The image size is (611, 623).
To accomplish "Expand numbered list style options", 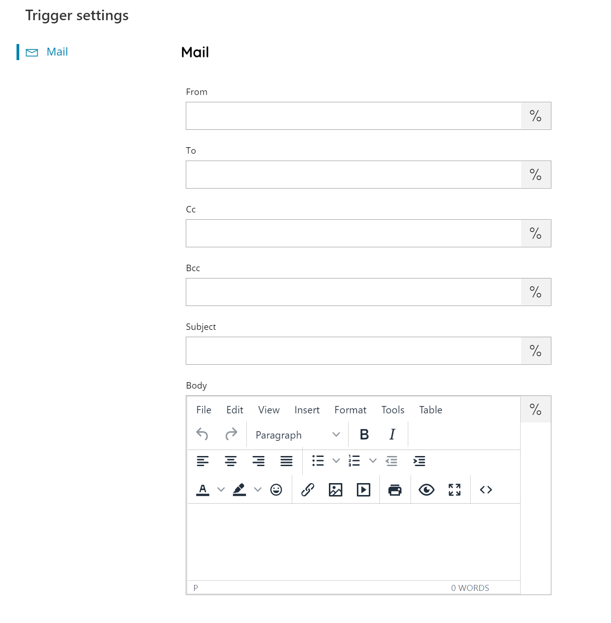I will pyautogui.click(x=373, y=461).
